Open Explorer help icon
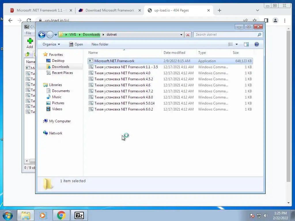Screen dimensions: 295x221 pyautogui.click(x=257, y=44)
